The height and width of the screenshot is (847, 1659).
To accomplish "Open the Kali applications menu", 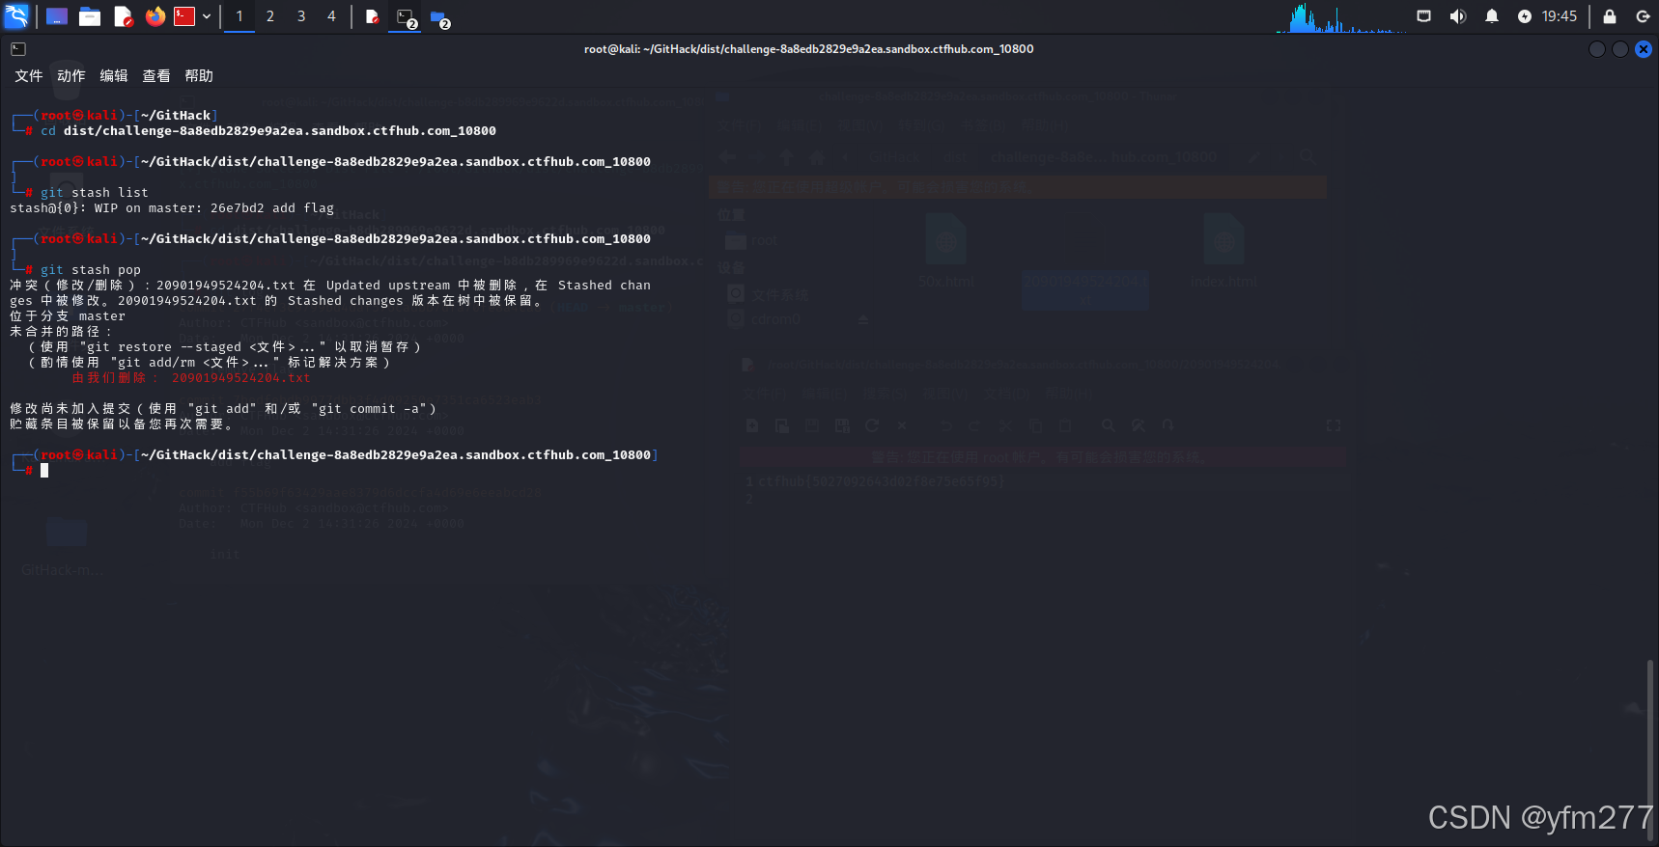I will [16, 15].
